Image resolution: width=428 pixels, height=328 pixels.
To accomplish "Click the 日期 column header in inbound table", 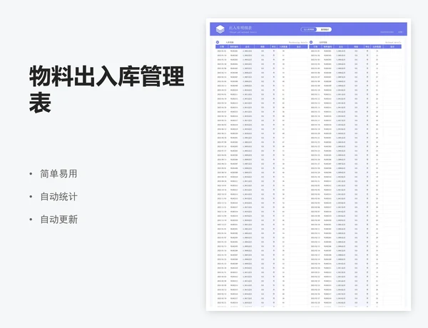I will pyautogui.click(x=222, y=47).
